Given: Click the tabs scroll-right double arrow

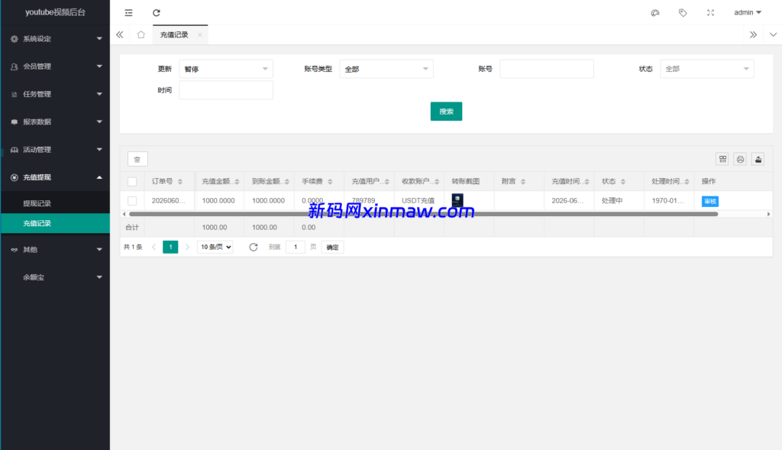Looking at the screenshot, I should 753,34.
